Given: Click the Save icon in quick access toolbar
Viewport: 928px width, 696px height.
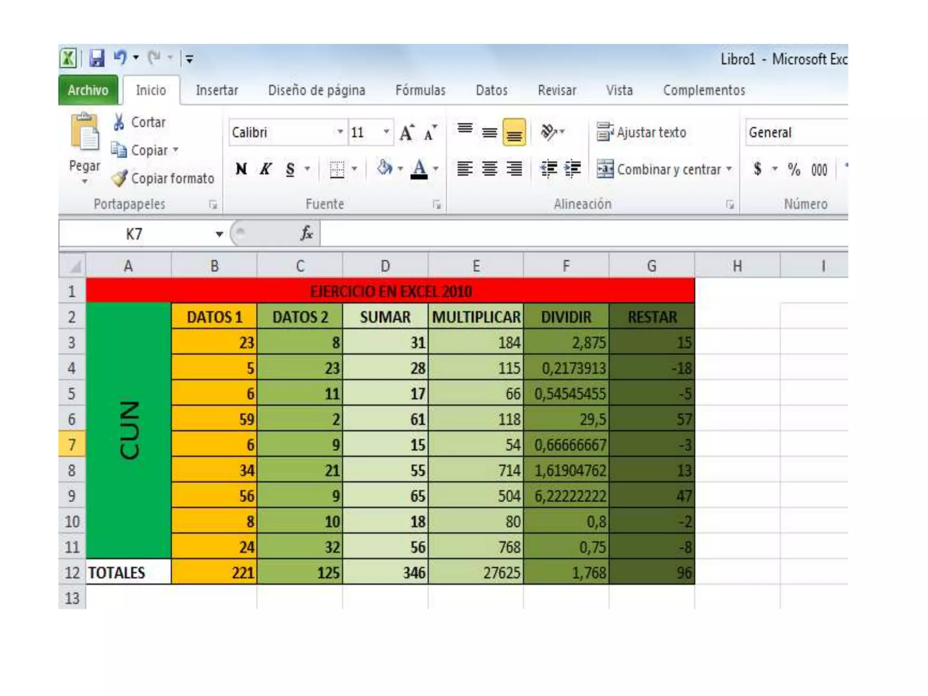Looking at the screenshot, I should [x=97, y=58].
